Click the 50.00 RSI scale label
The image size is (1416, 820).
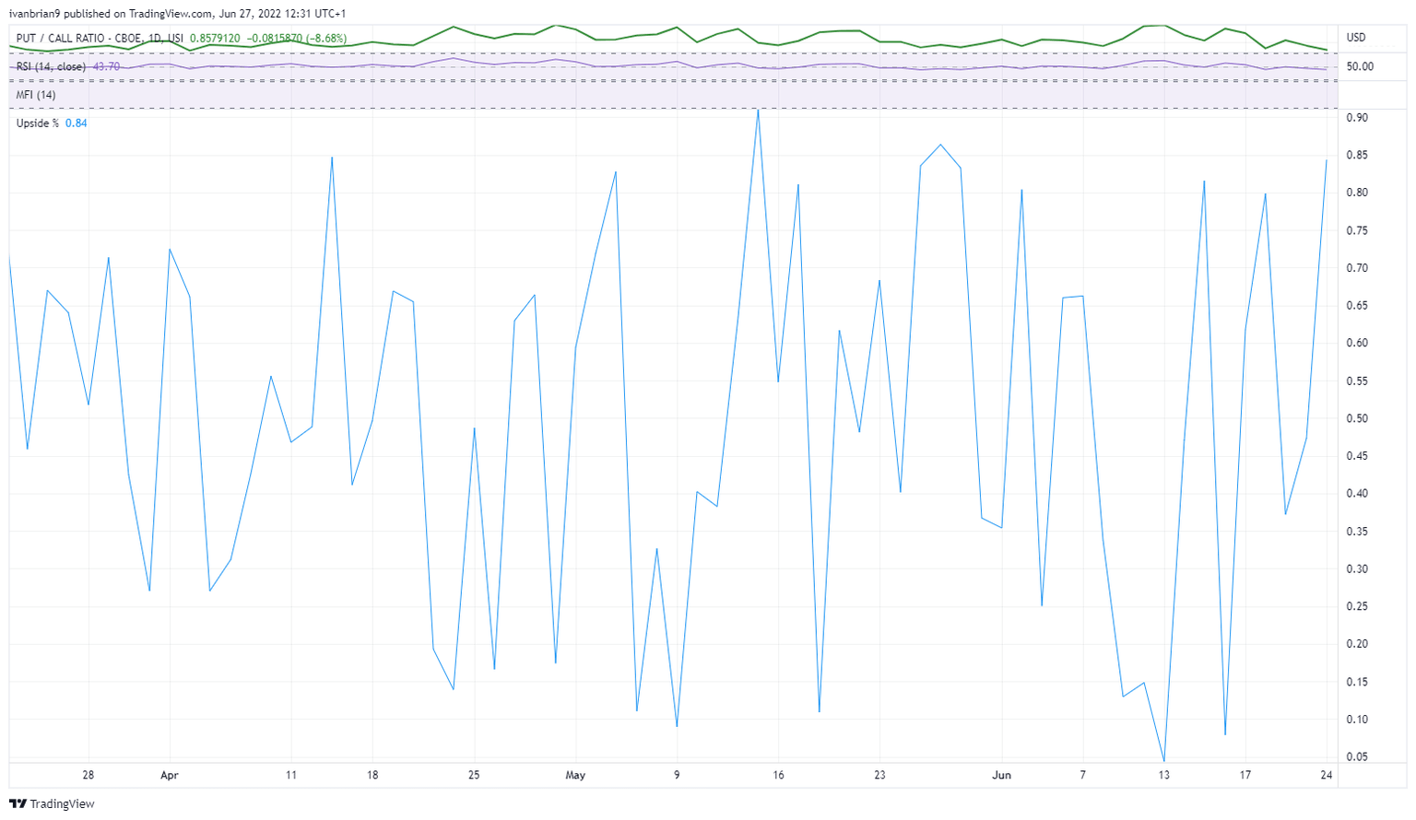coord(1360,66)
